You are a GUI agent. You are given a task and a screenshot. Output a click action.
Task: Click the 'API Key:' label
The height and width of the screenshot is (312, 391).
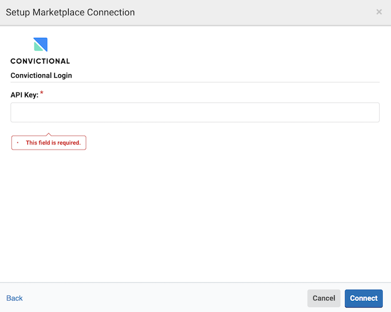pyautogui.click(x=25, y=95)
